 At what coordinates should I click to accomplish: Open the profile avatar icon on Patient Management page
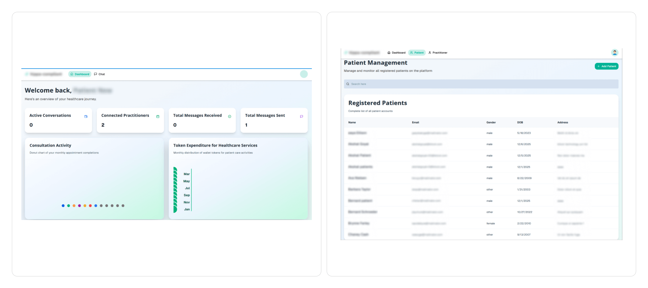615,52
